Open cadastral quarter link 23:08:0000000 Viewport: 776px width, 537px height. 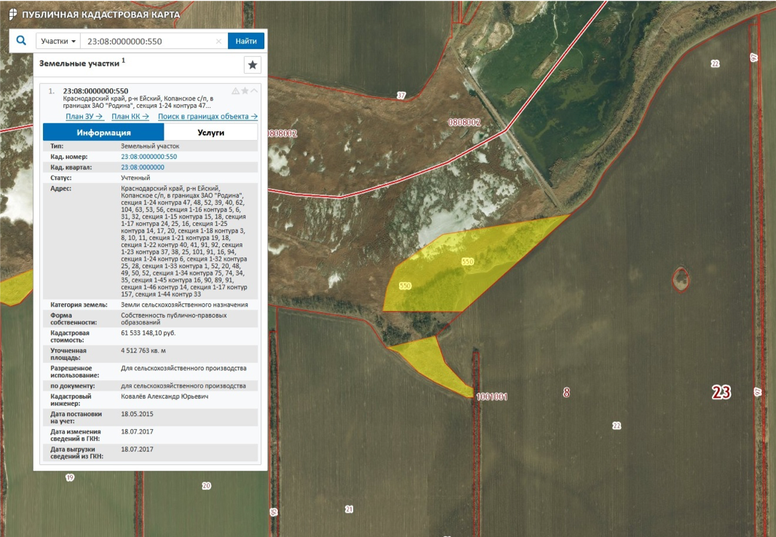143,168
